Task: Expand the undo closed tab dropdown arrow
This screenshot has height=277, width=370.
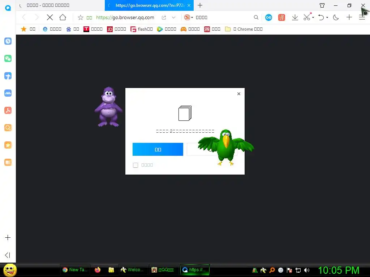Action: (x=327, y=17)
